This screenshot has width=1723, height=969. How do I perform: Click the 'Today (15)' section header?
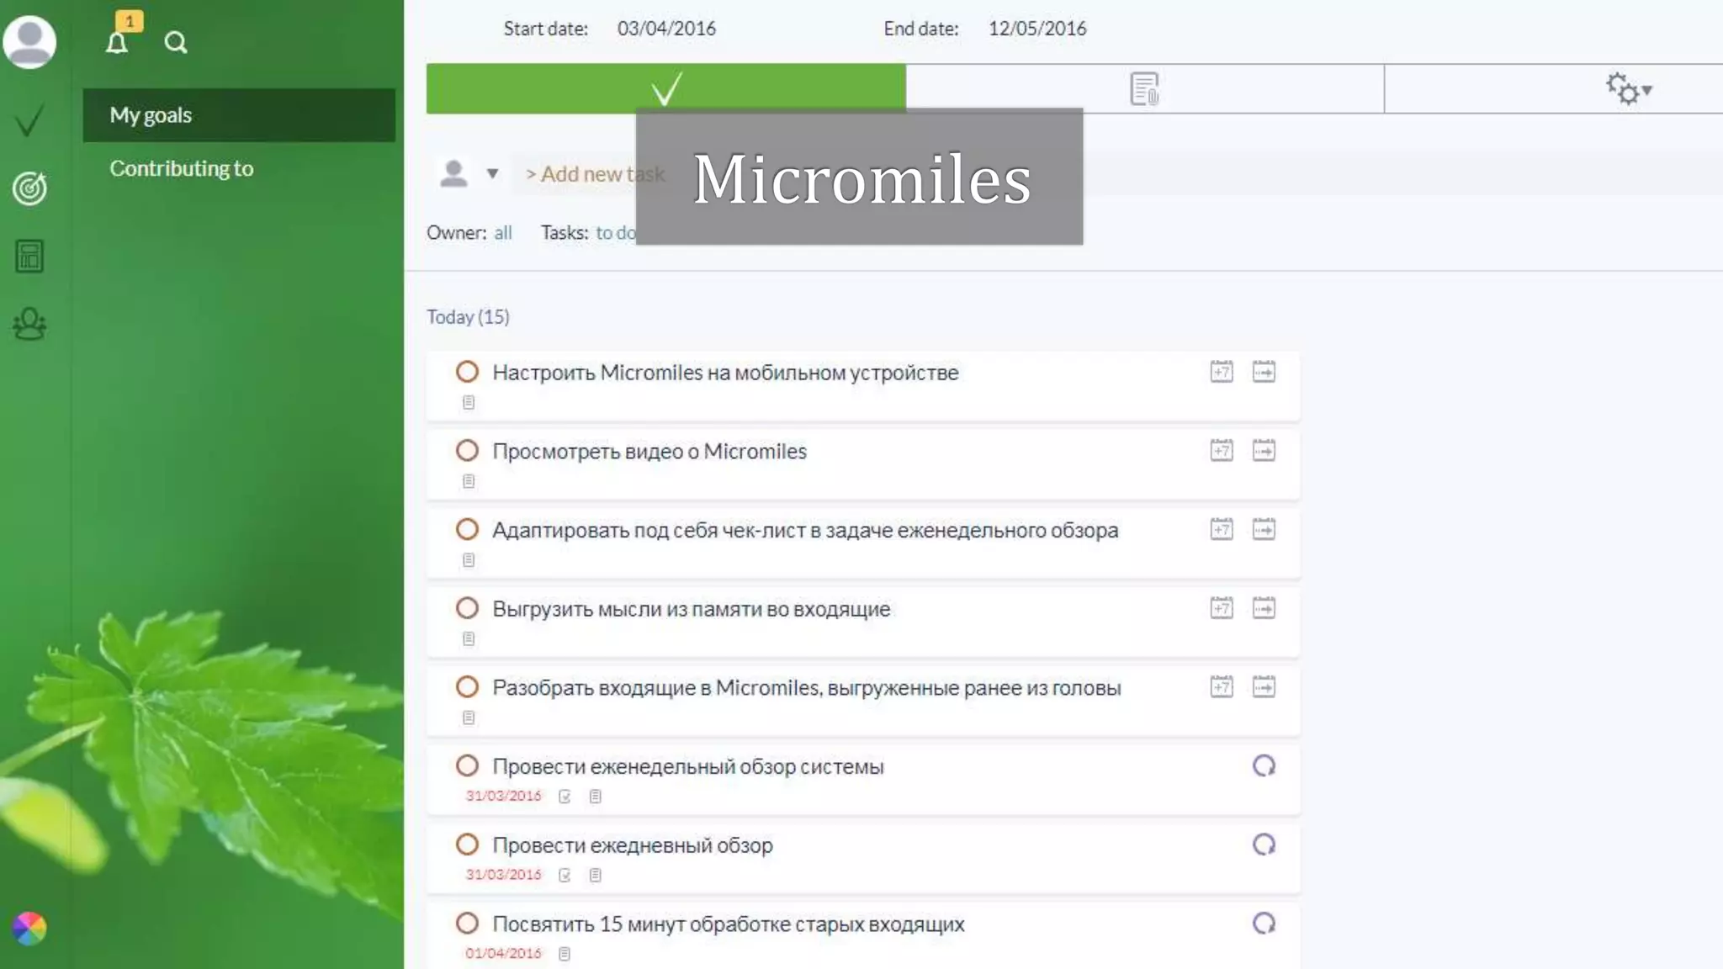pyautogui.click(x=468, y=317)
